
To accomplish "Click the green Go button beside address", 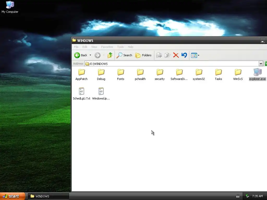I will pyautogui.click(x=266, y=64).
